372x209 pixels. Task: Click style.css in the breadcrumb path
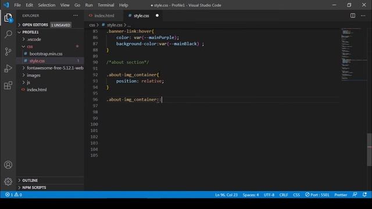click(x=115, y=25)
